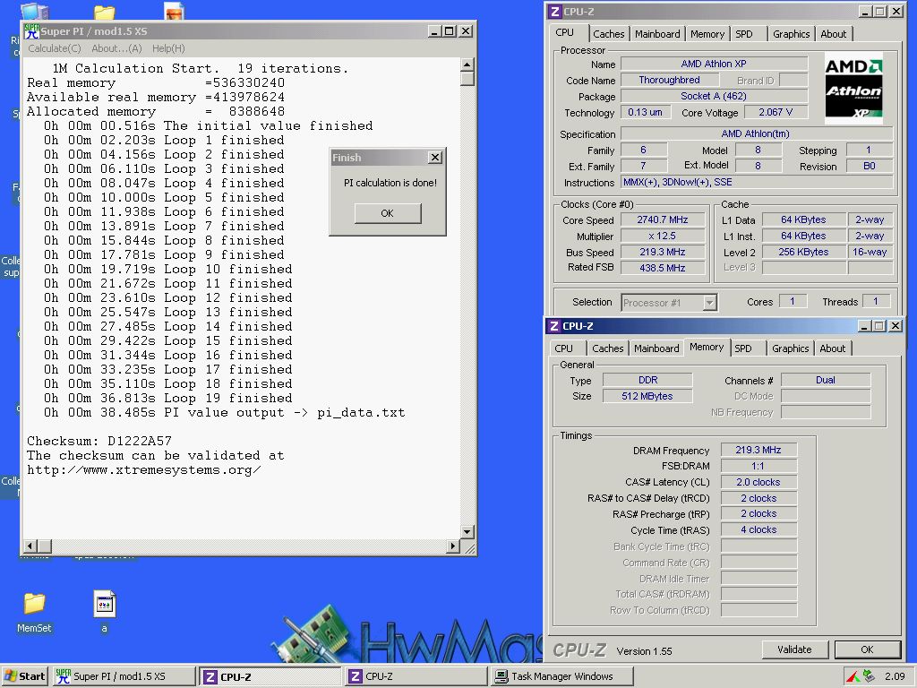This screenshot has height=688, width=917.
Task: Click Super PI title bar icon
Action: pyautogui.click(x=31, y=31)
